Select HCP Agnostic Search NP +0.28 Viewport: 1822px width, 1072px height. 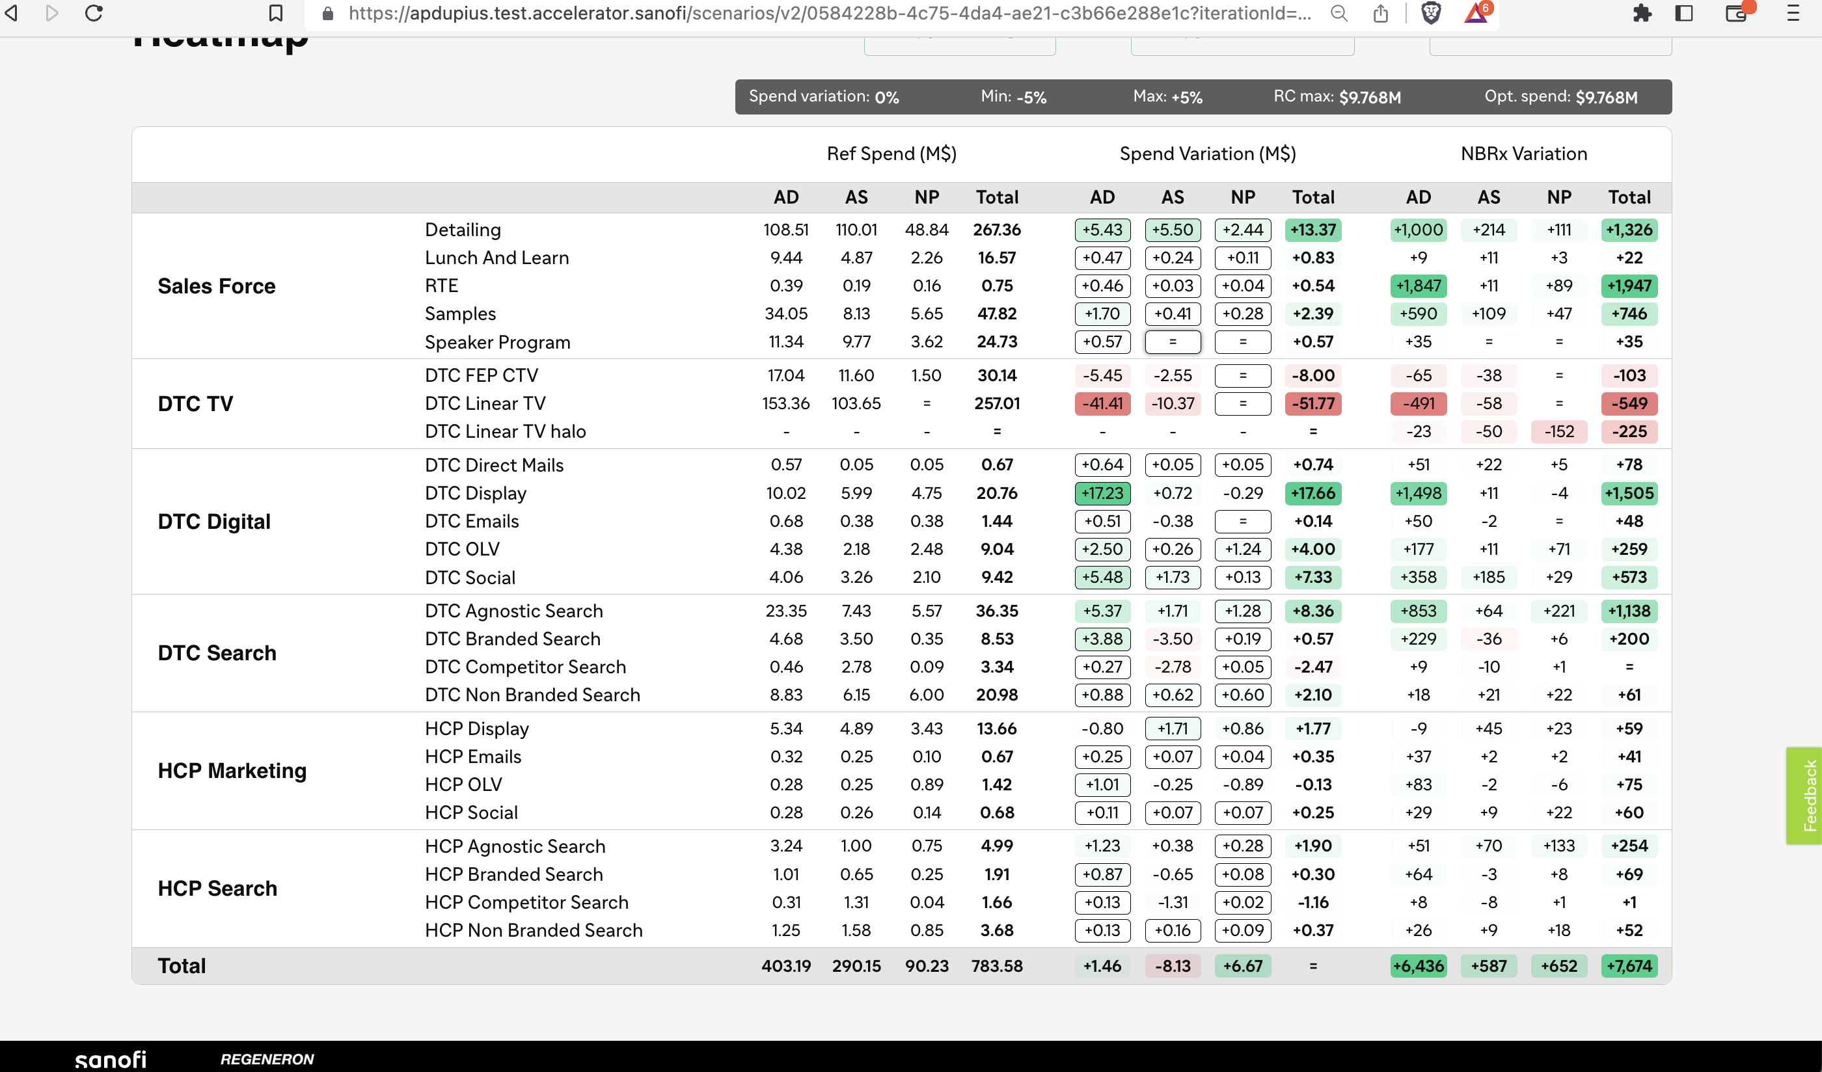1243,846
